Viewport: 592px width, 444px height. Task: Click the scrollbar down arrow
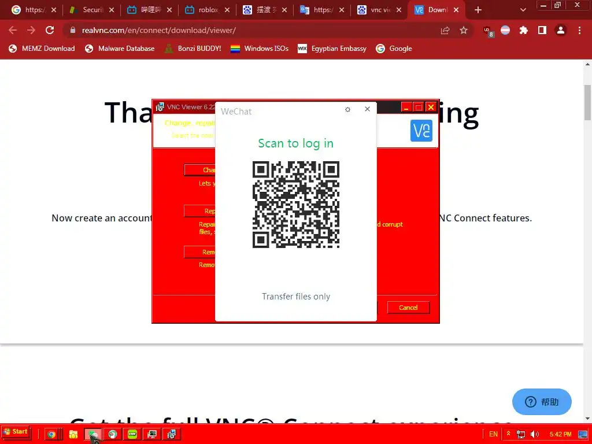pos(587,419)
